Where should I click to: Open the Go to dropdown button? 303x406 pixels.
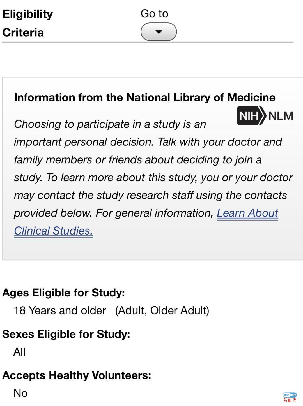click(159, 32)
